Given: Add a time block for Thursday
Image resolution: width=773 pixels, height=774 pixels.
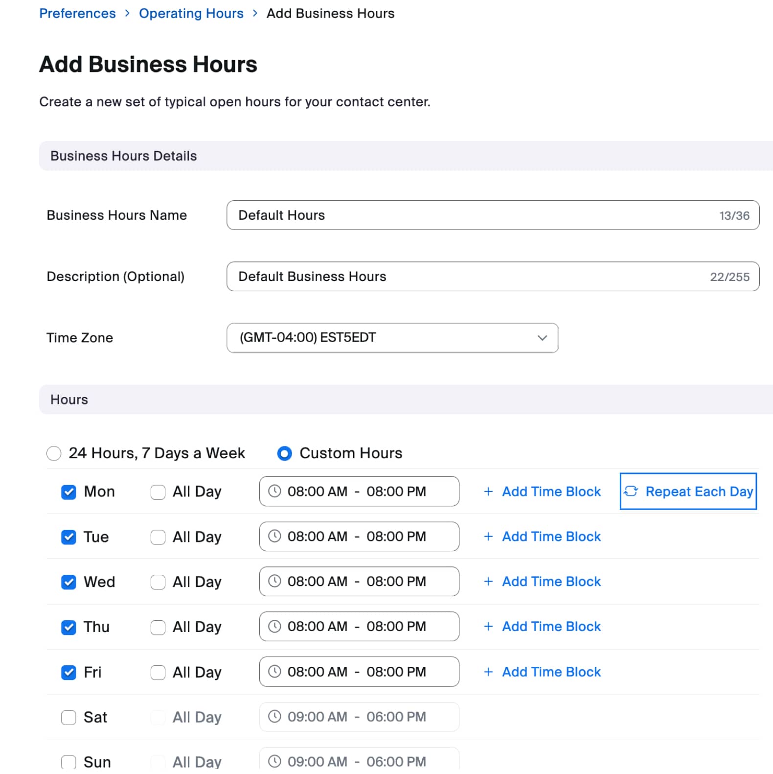Looking at the screenshot, I should (x=550, y=626).
